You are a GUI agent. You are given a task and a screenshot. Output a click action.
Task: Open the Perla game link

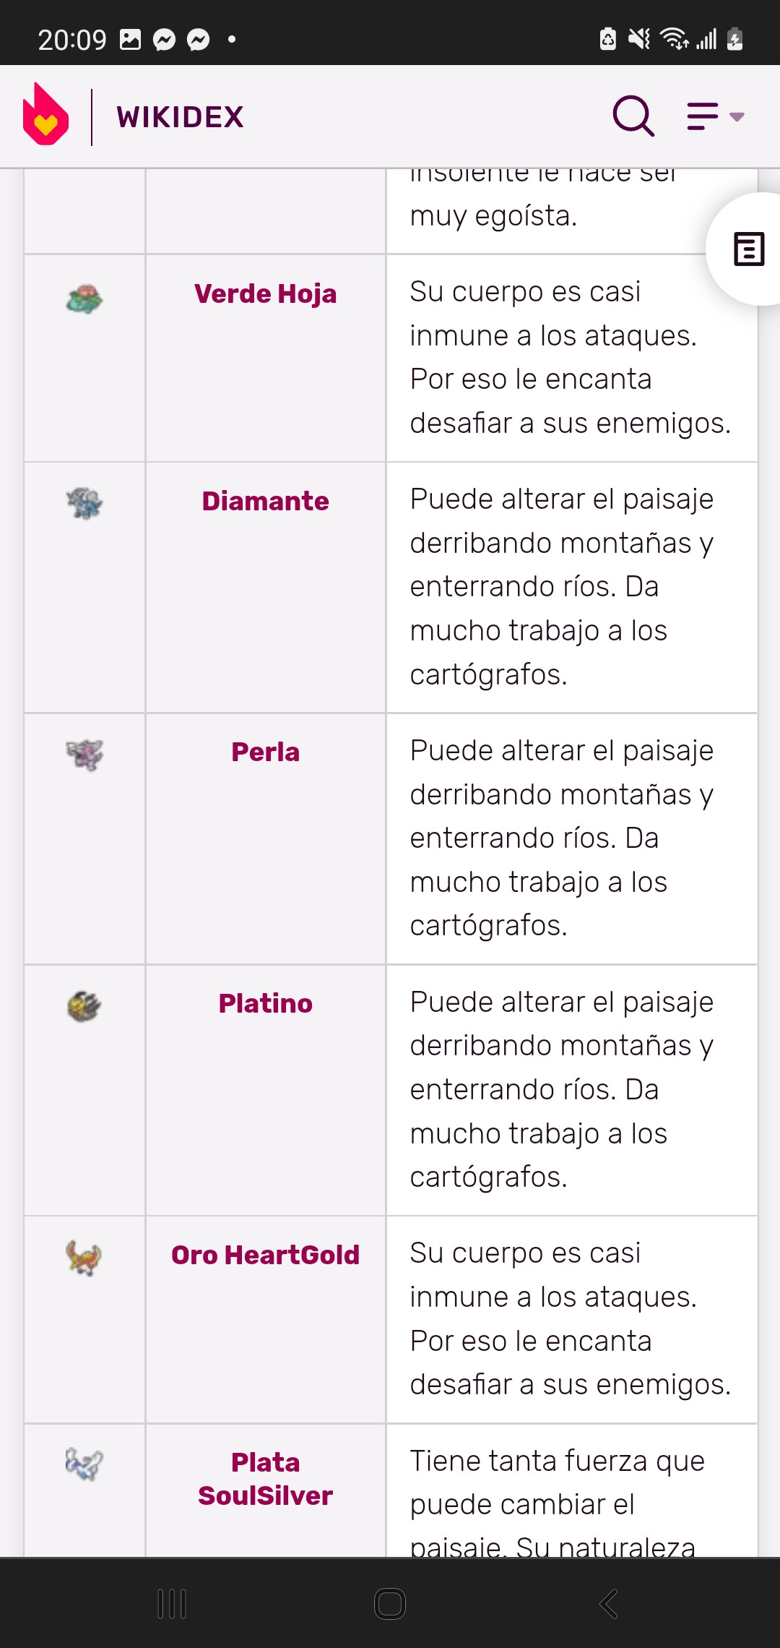click(x=265, y=752)
